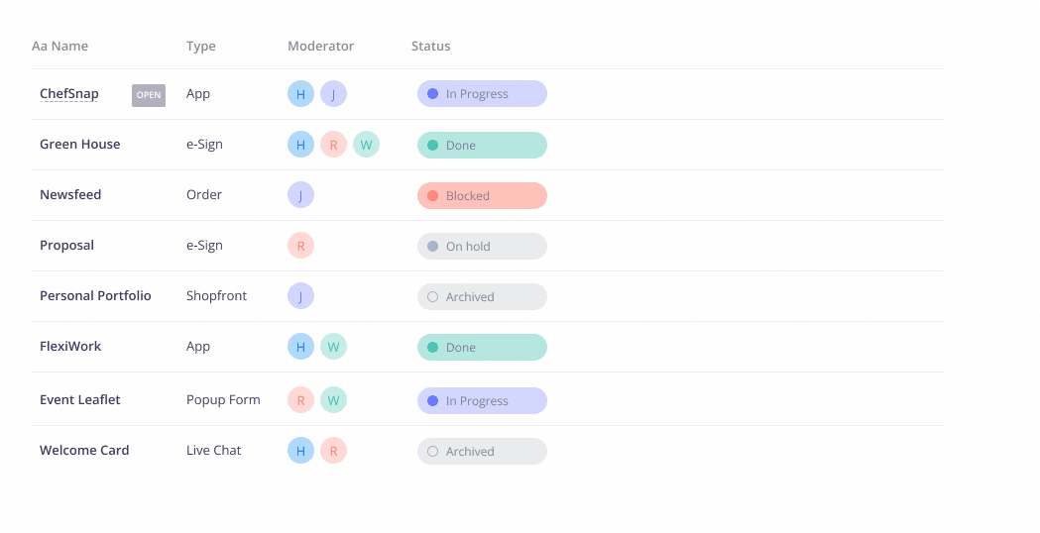Click the Popup Form type cell
This screenshot has height=533, width=1040.
[223, 400]
